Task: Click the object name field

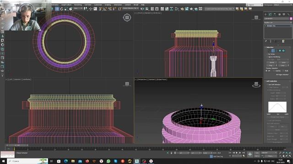Action: [277, 19]
